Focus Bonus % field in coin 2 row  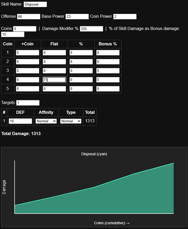pyautogui.click(x=108, y=62)
